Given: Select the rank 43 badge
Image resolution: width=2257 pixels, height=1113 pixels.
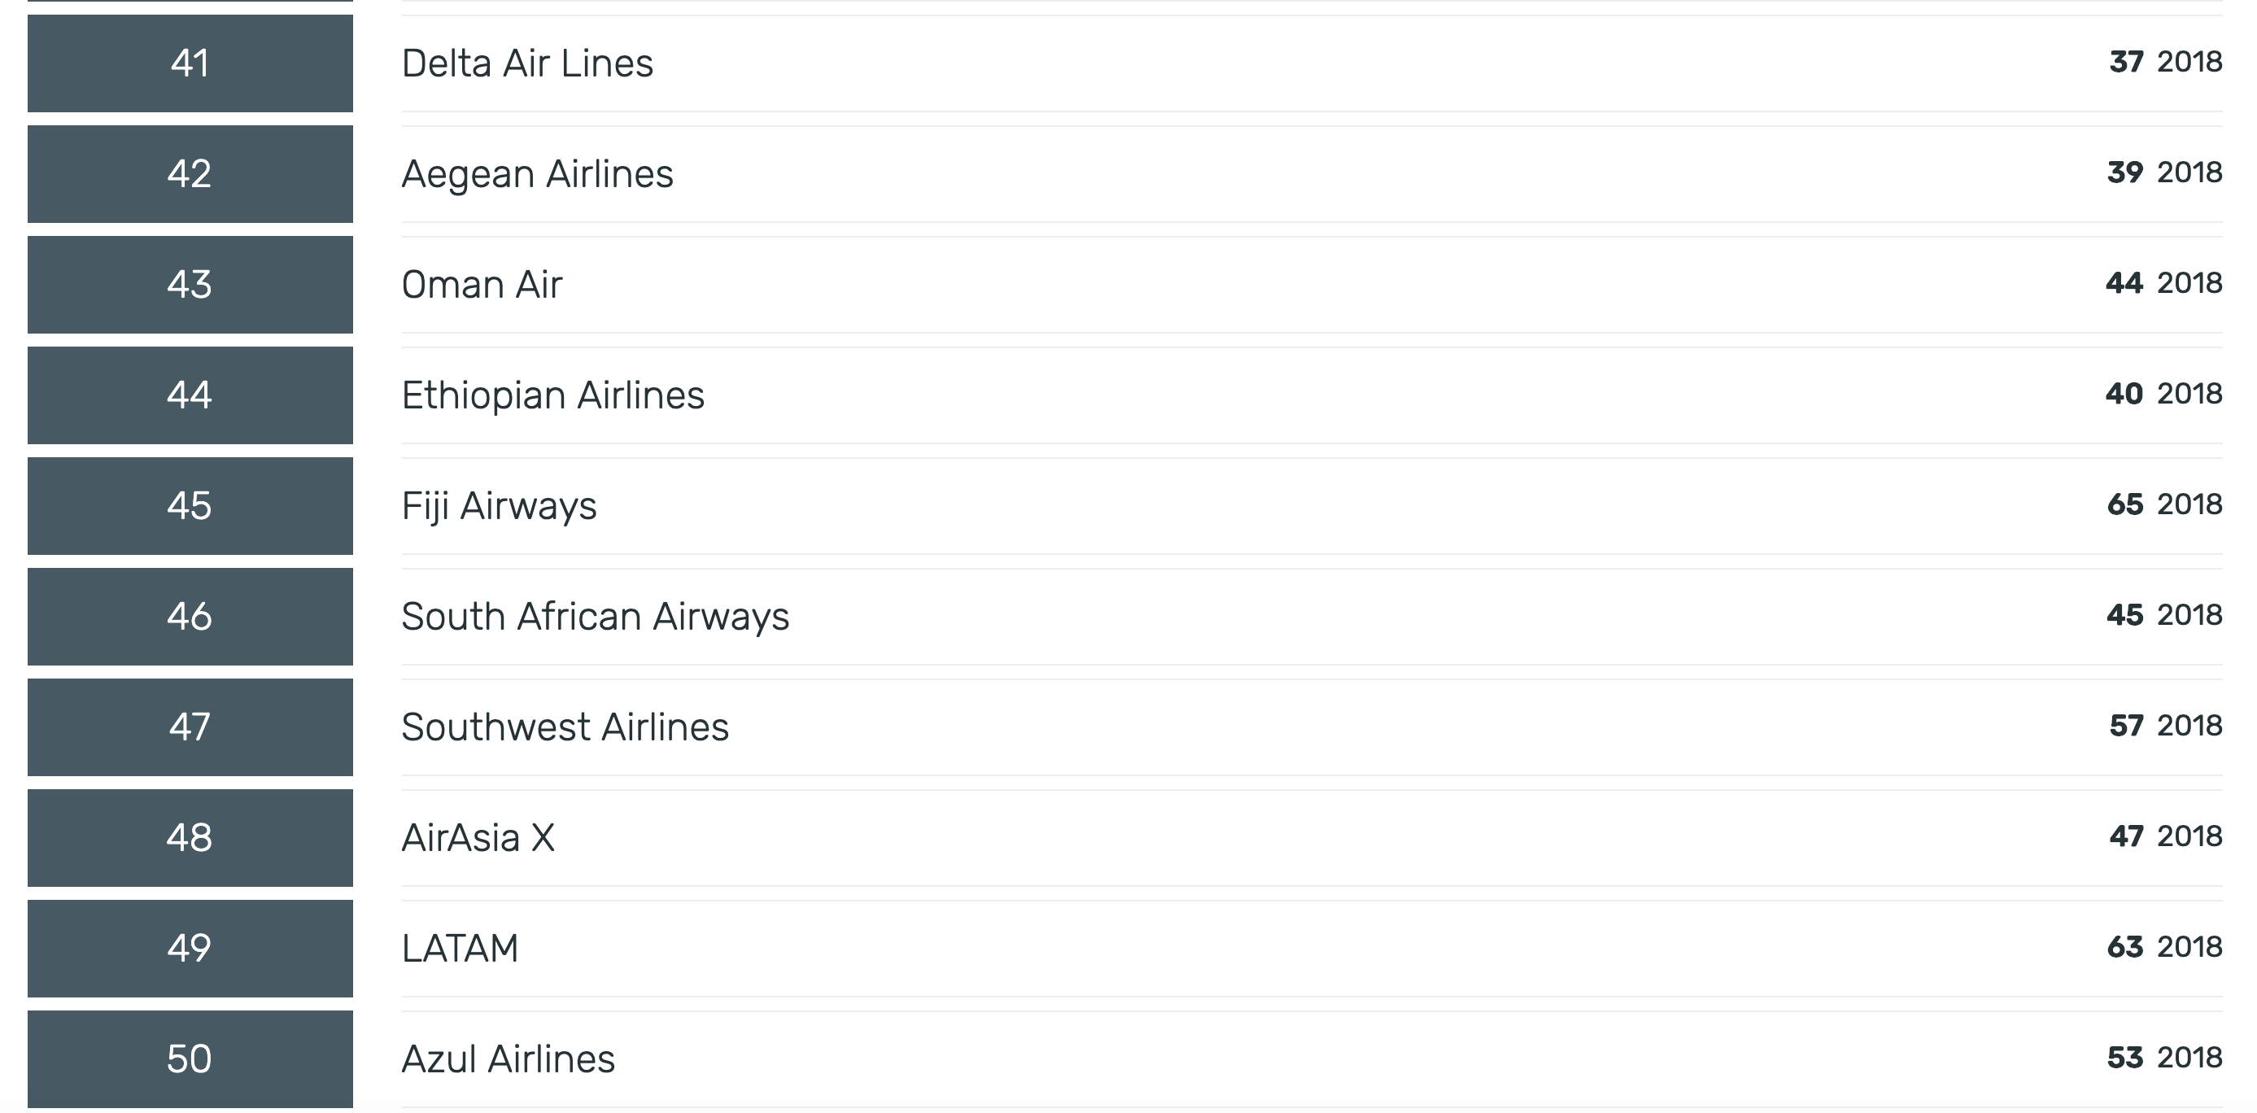Looking at the screenshot, I should pos(190,285).
